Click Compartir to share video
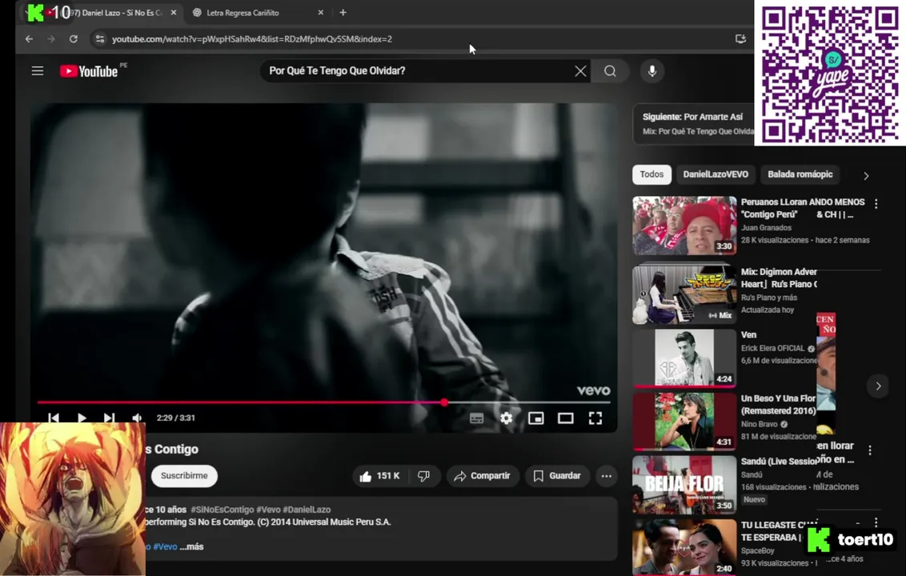This screenshot has height=576, width=906. click(482, 476)
